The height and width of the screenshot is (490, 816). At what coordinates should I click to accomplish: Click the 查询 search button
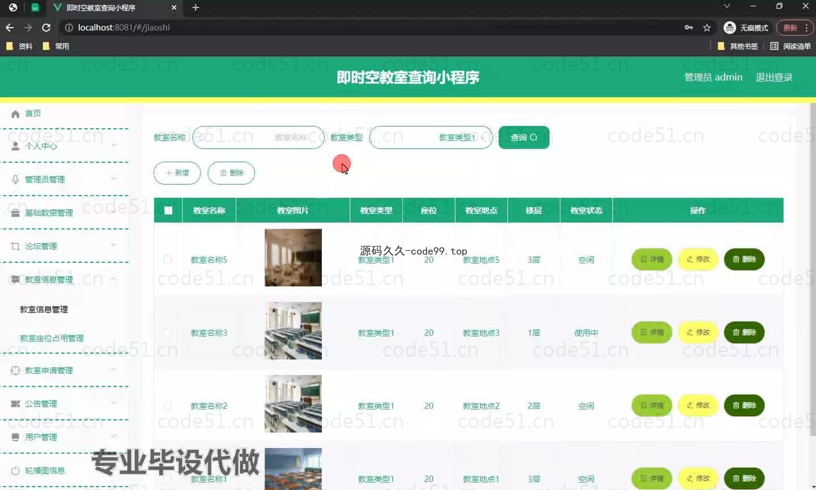click(524, 137)
